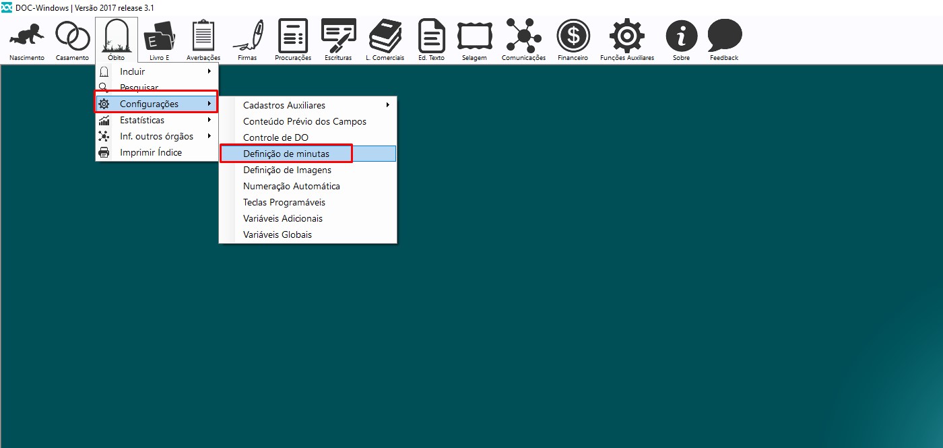This screenshot has height=448, width=943.
Task: Expand the Incluir submenu
Action: pyautogui.click(x=156, y=71)
